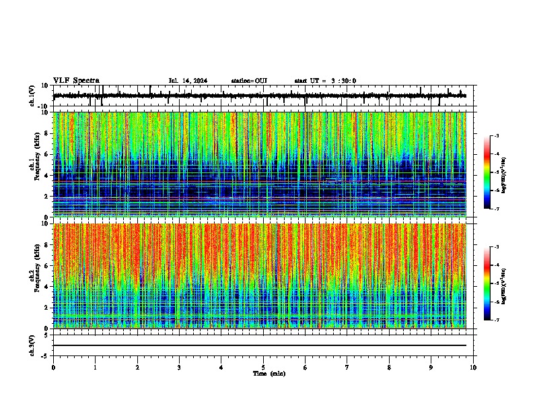
Task: Click the ch.1 frequency spectrogram panel
Action: point(260,164)
